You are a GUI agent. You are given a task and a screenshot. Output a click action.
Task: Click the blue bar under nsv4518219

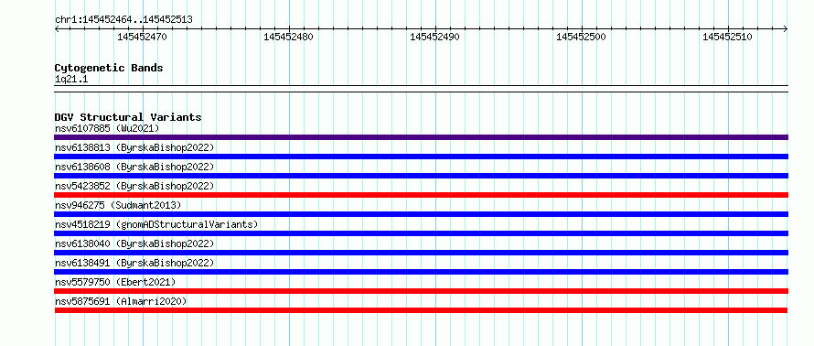[x=421, y=233]
